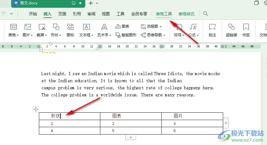Insert a 公式 formula

pos(193,30)
